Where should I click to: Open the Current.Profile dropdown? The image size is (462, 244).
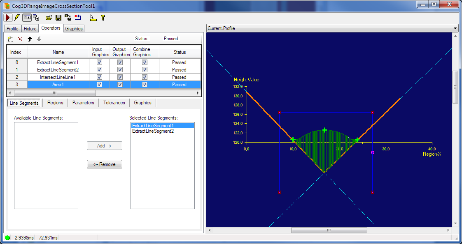[455, 28]
